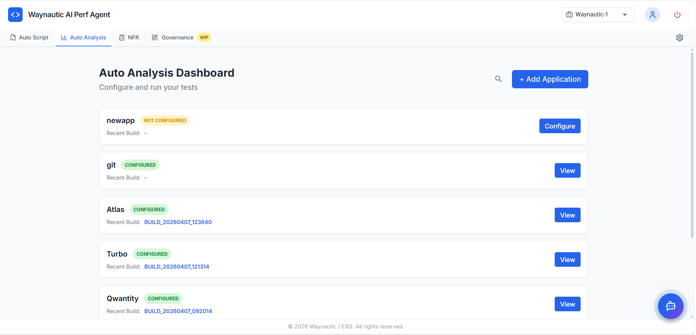Click the Add Application button

click(x=550, y=79)
